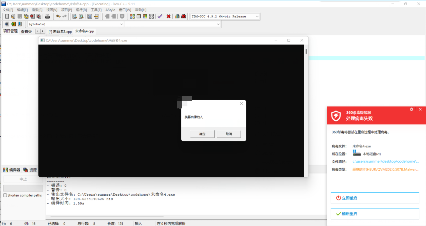Click the Compile toolbar icon
Screen dimensions: 426x226
pos(132,16)
